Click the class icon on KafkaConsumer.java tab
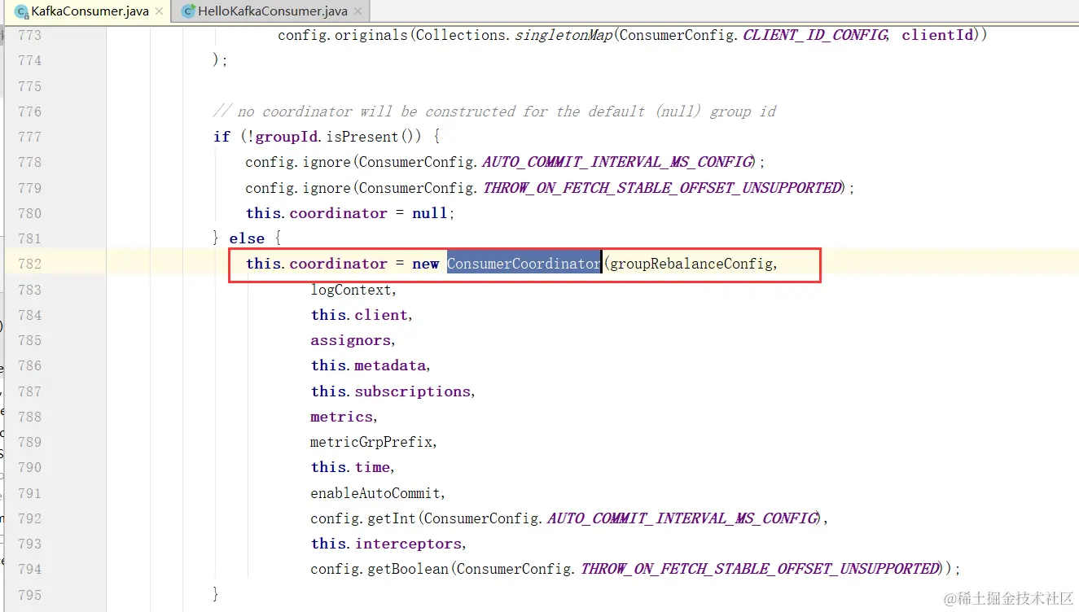This screenshot has height=612, width=1079. [x=21, y=11]
